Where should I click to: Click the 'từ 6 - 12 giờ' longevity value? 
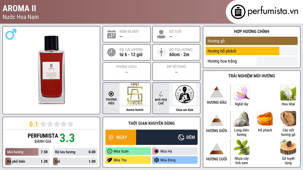point(131,55)
